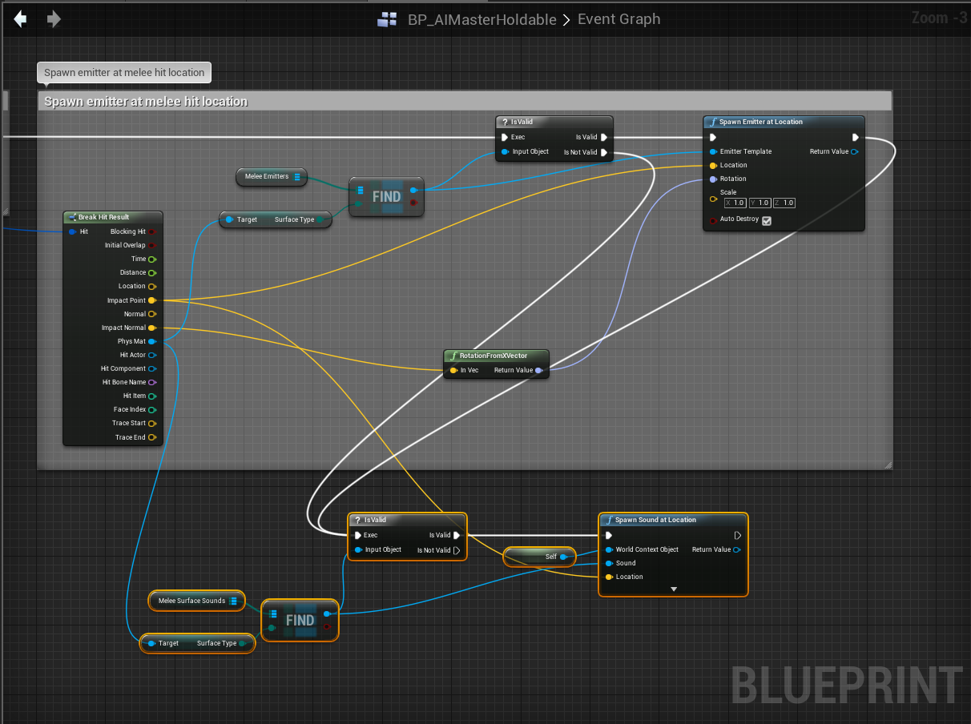Click the Melee Emitters variable pin
Image resolution: width=971 pixels, height=724 pixels.
pos(297,177)
